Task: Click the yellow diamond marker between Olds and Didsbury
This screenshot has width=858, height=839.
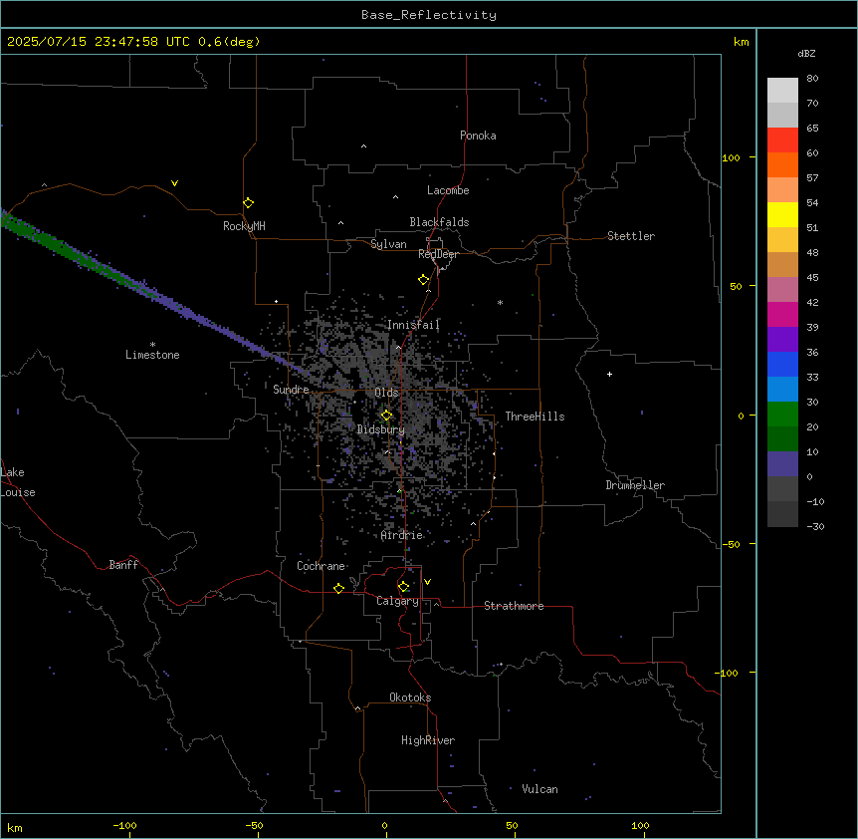Action: 386,416
